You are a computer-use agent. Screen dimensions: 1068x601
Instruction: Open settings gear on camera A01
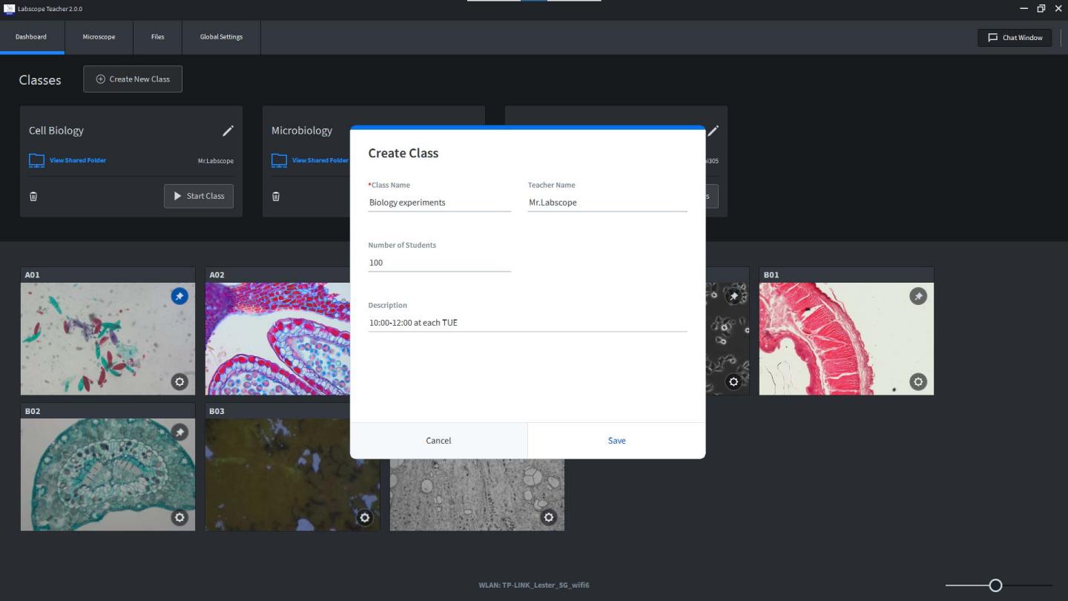(179, 381)
